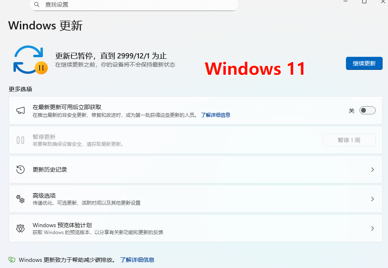The image size is (388, 268).
Task: Click the 关 label beside the toggle
Action: [x=352, y=111]
